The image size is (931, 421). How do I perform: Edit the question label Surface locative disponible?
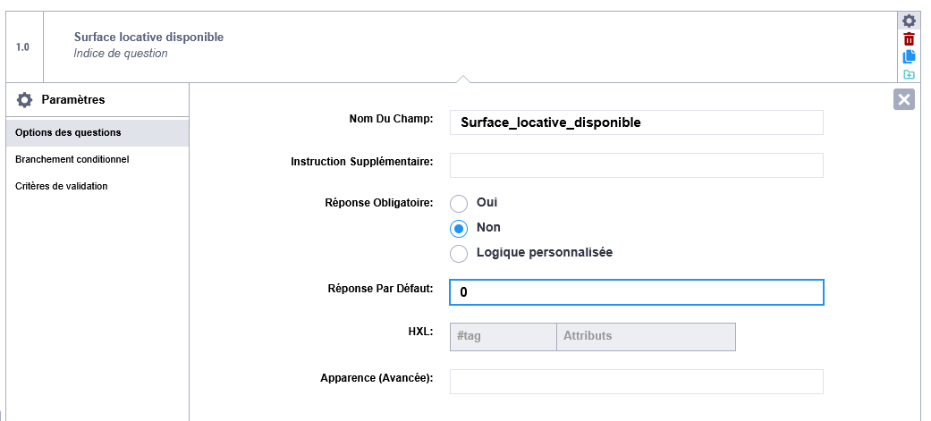(148, 37)
